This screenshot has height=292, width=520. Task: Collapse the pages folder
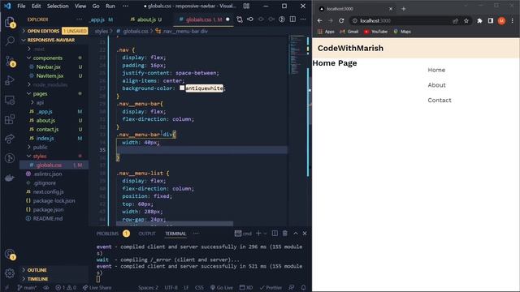(x=40, y=94)
